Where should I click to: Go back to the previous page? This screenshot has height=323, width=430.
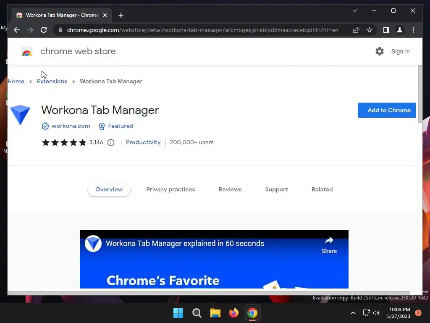pyautogui.click(x=17, y=30)
